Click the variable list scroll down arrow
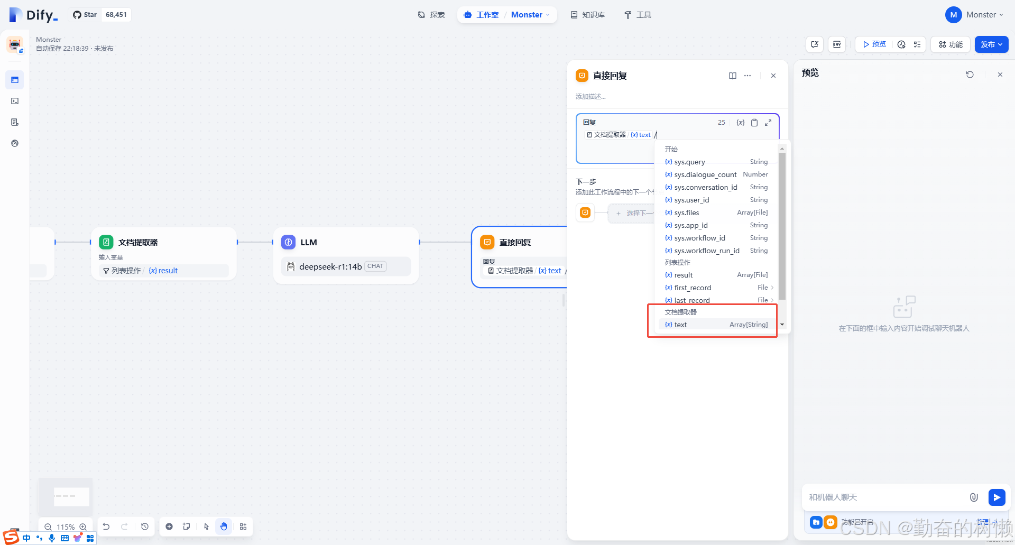 tap(782, 325)
